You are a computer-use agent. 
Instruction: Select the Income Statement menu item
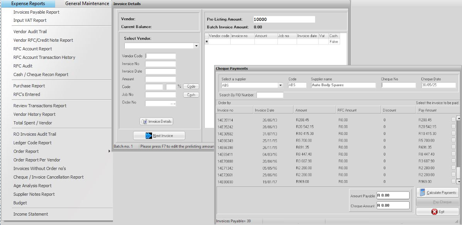pos(30,214)
